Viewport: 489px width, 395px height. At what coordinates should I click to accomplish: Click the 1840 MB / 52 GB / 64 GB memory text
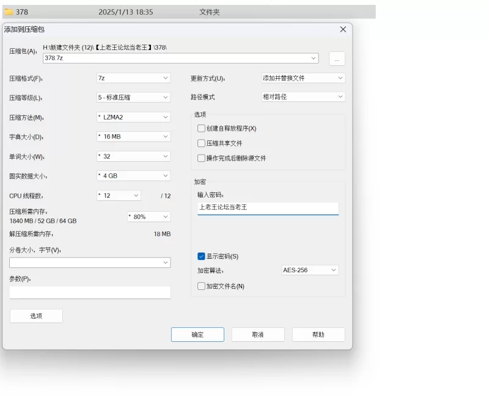coord(43,221)
